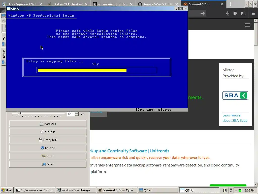
Task: Click the address bar go arrow
Action: click(202, 14)
